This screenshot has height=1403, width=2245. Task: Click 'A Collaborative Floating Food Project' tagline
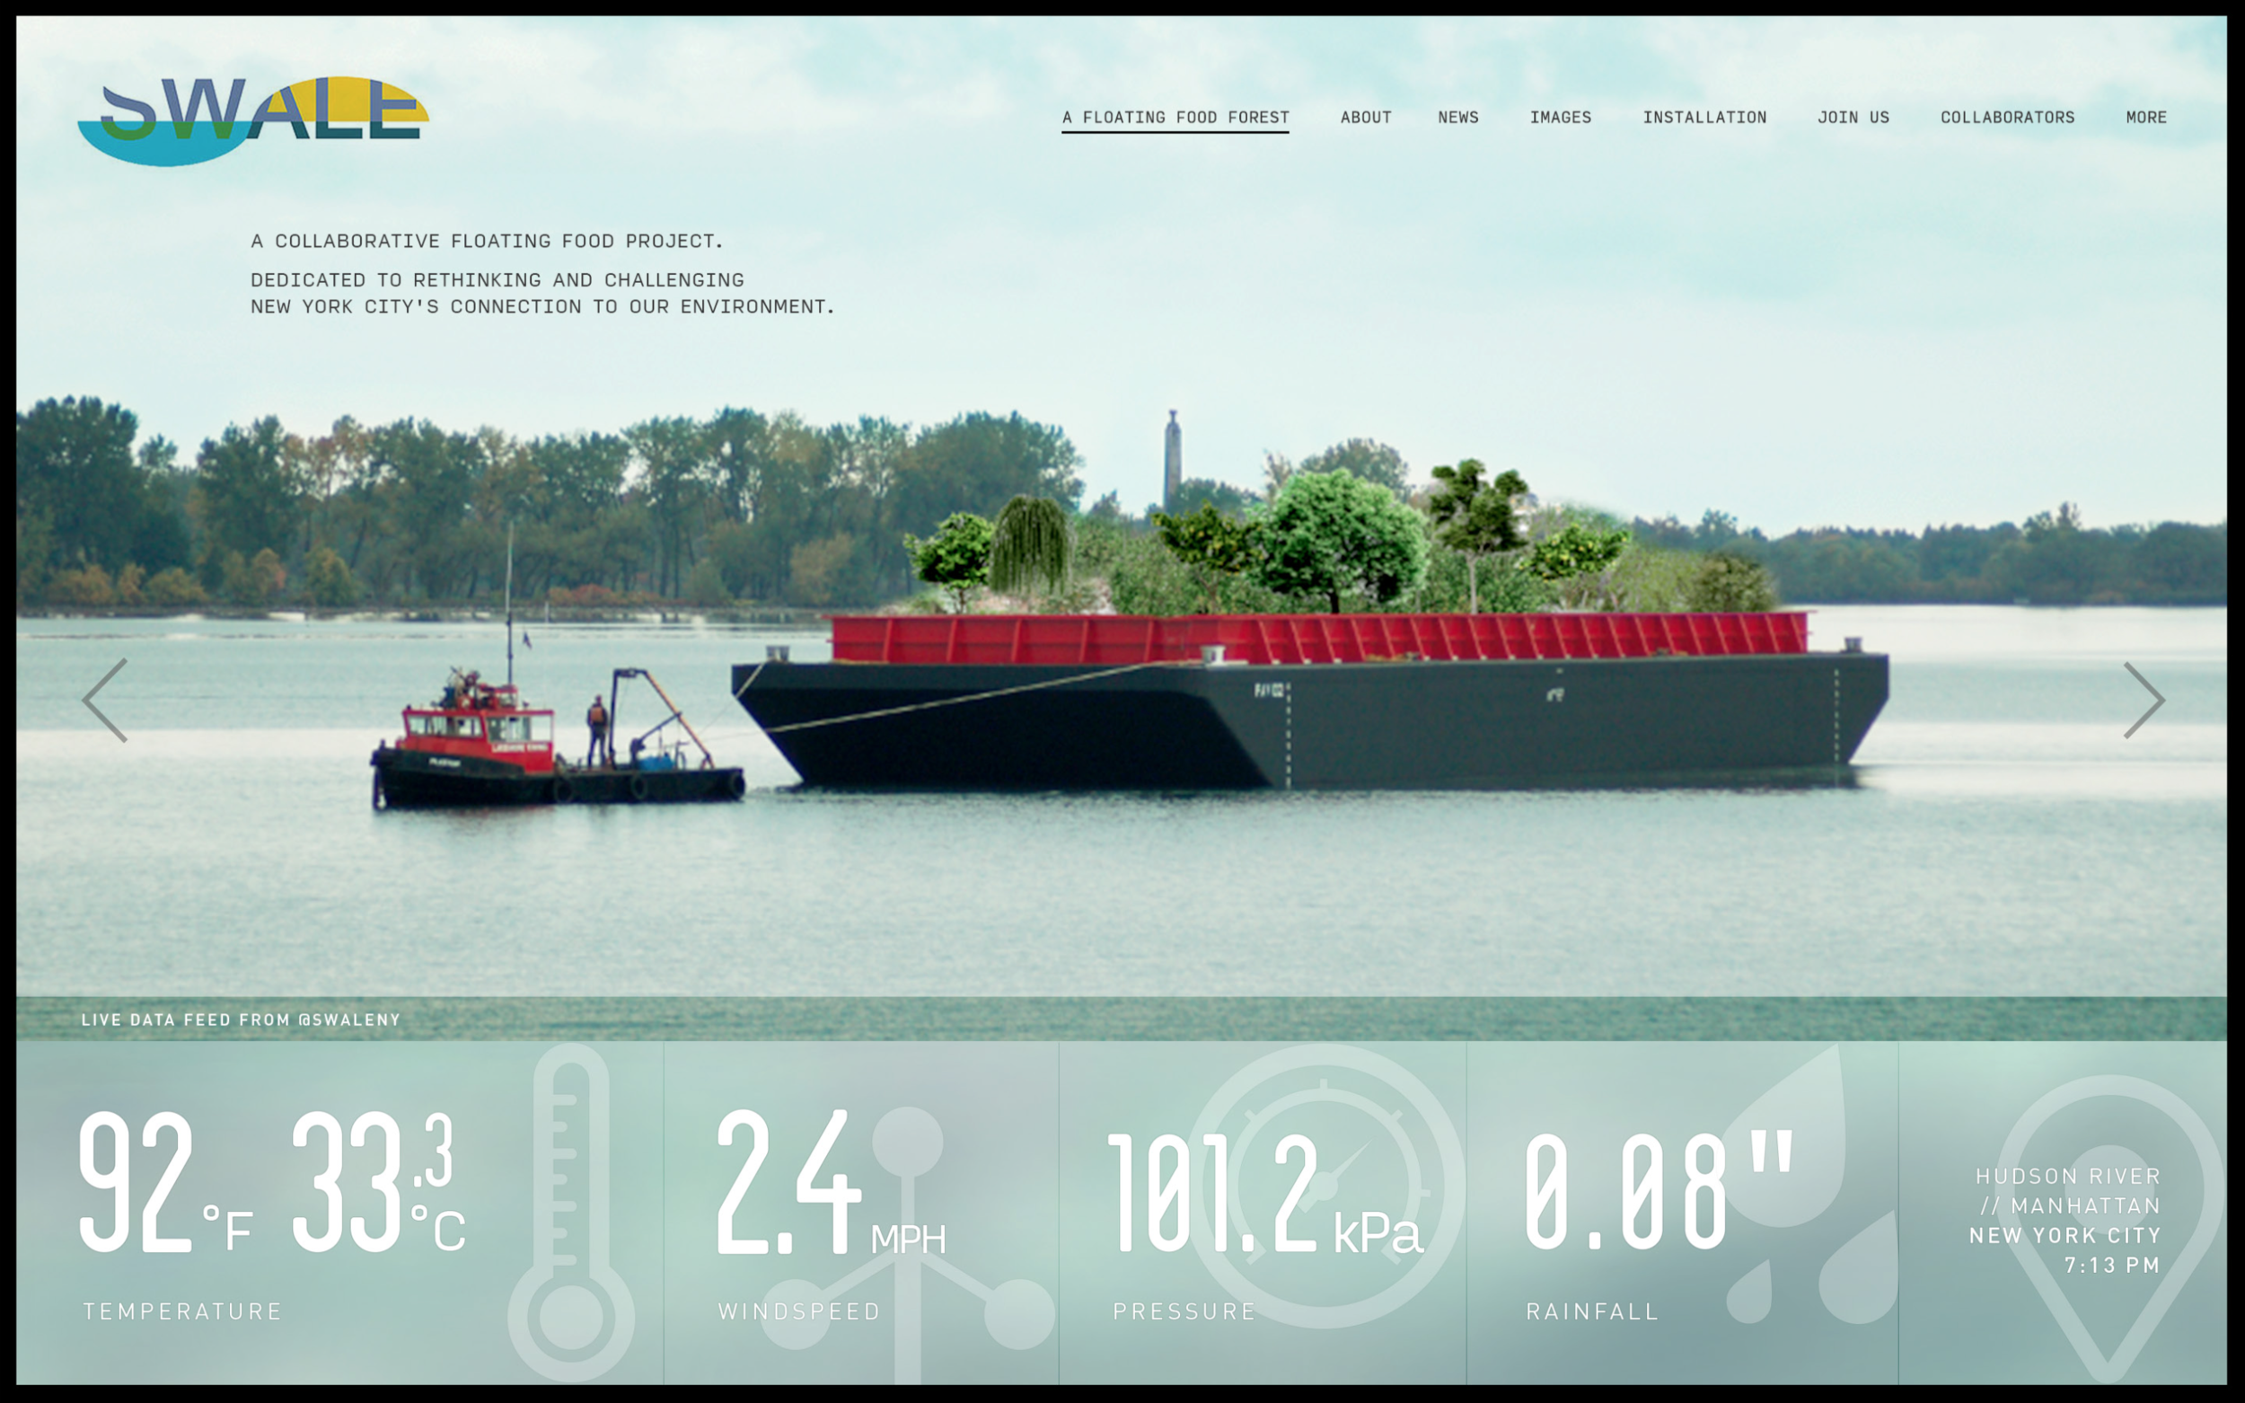click(486, 242)
